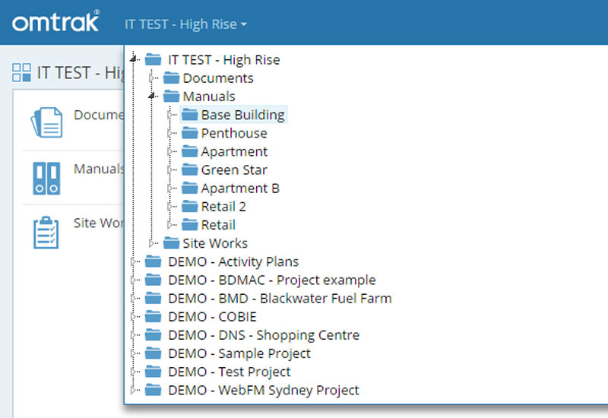This screenshot has width=608, height=418.
Task: Expand the Apartment B tree node
Action: (x=169, y=188)
